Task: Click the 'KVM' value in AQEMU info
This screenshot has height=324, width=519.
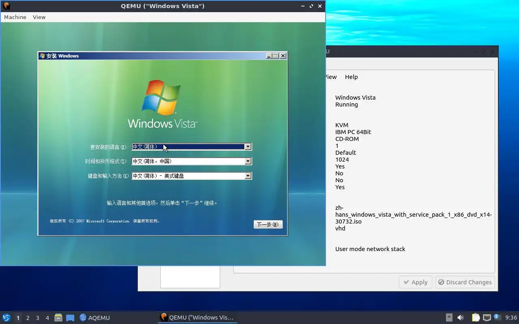Action: pyautogui.click(x=342, y=125)
